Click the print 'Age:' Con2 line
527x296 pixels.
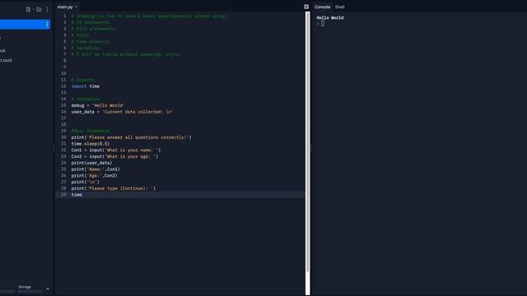click(x=95, y=175)
